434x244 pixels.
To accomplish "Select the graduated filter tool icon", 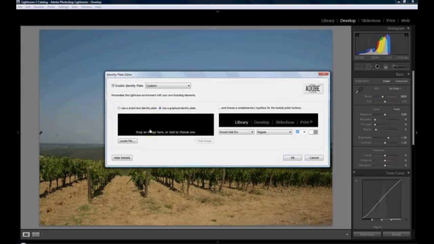I will [386, 66].
